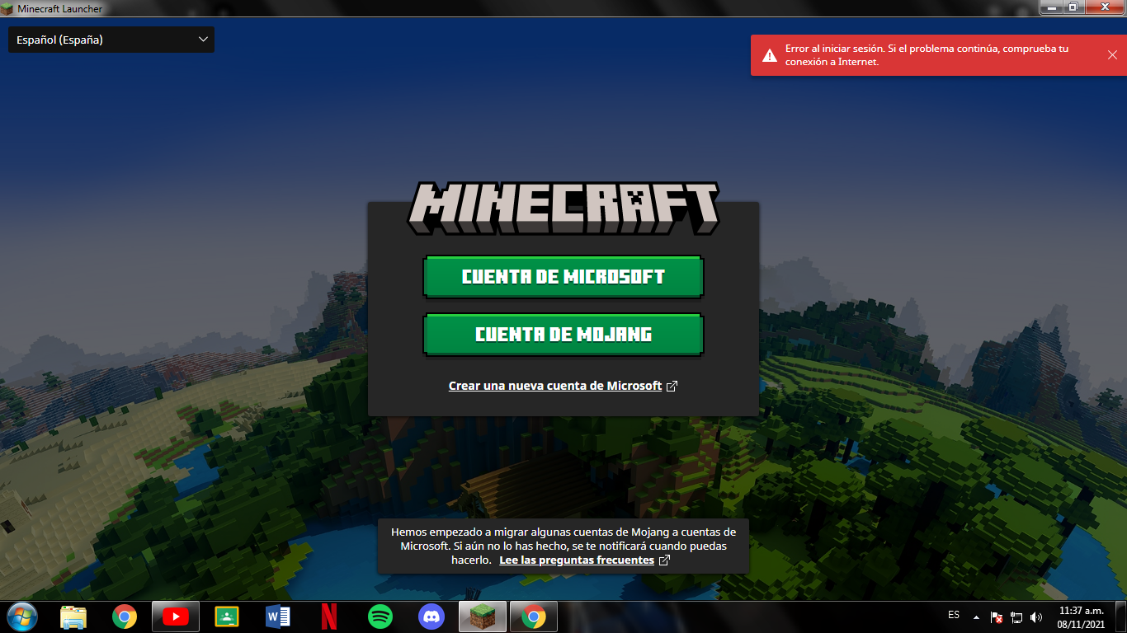1127x633 pixels.
Task: Open the Español (España) language dropdown
Action: point(111,40)
